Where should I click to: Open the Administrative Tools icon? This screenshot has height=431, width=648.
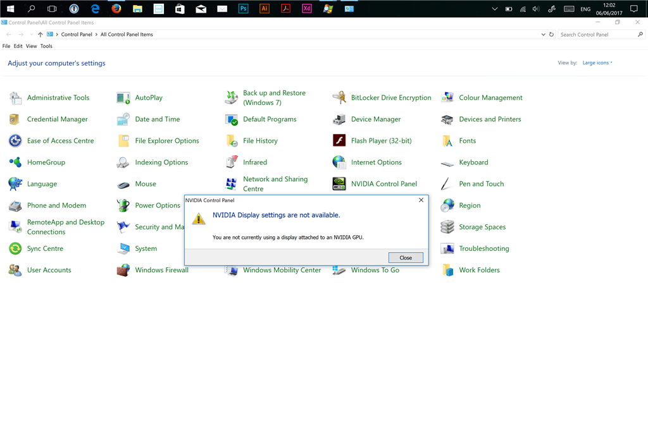(x=15, y=98)
